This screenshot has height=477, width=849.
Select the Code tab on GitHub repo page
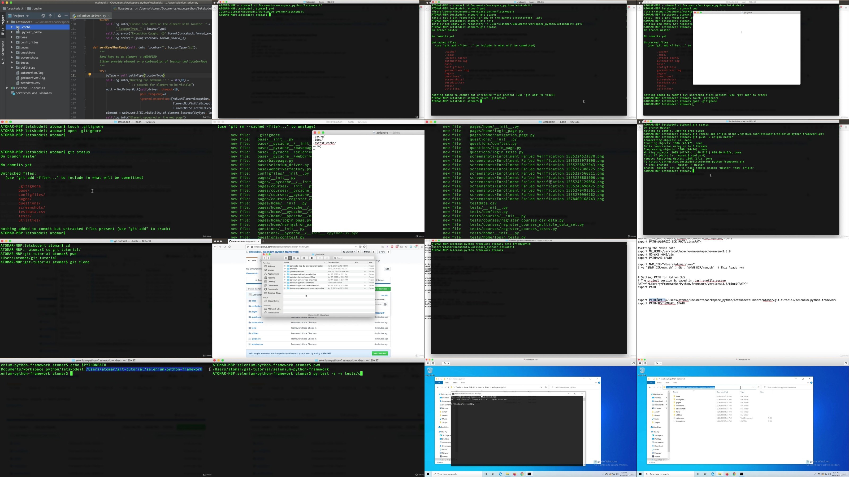point(252,260)
